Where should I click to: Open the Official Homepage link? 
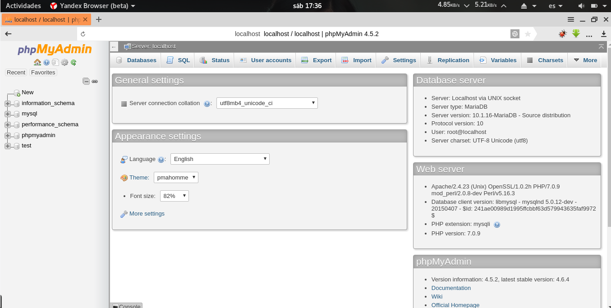click(x=455, y=305)
